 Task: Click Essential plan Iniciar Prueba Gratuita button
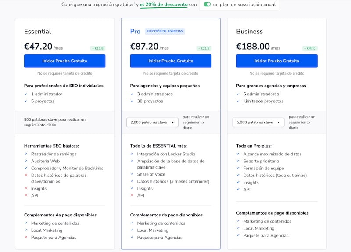(x=64, y=61)
